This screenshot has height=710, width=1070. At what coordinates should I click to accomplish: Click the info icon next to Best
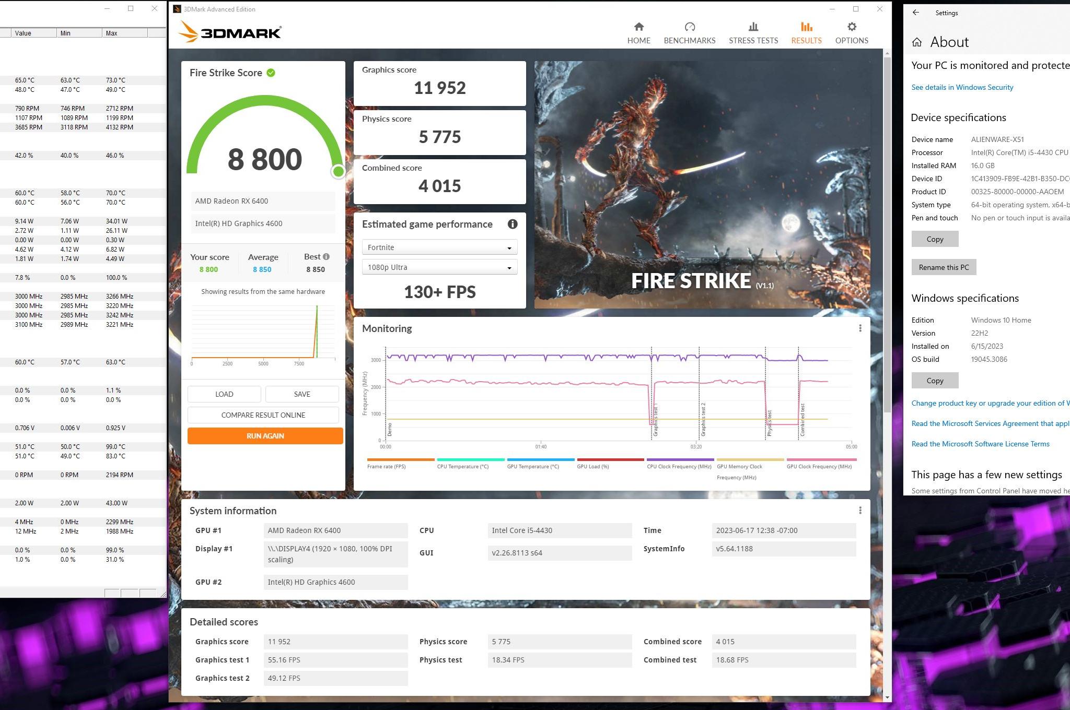326,256
